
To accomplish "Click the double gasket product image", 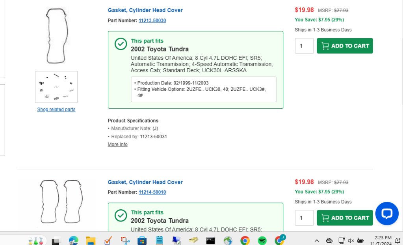I will (x=61, y=202).
